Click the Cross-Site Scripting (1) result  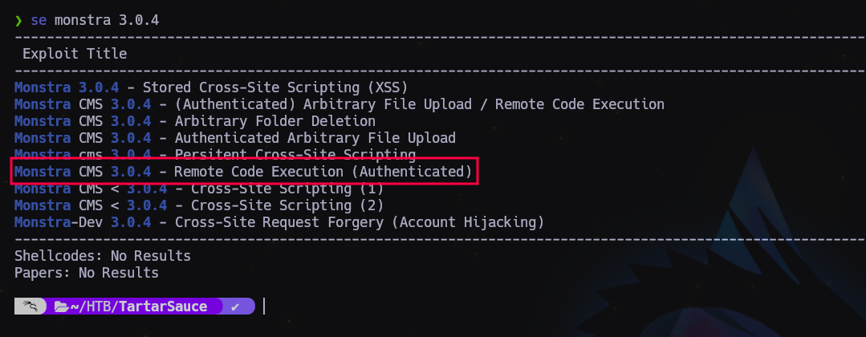[199, 189]
